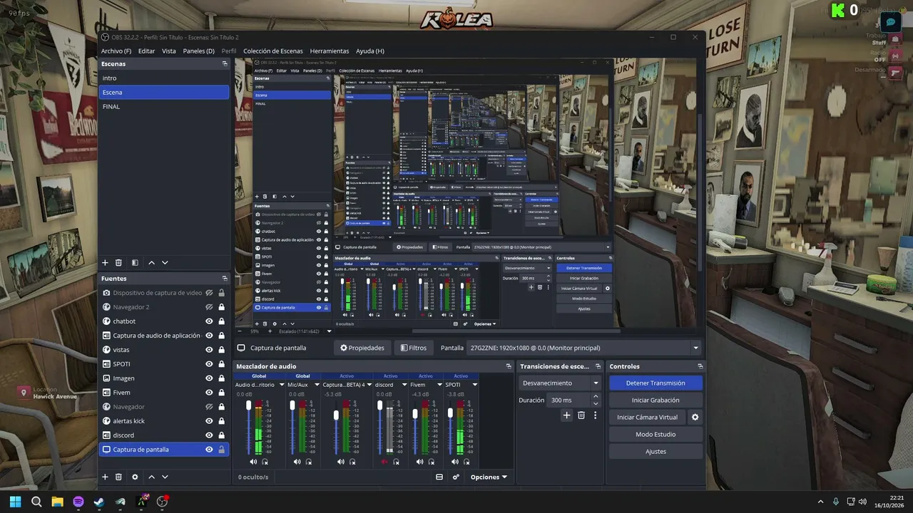
Task: Delete the transition with trash icon
Action: (x=581, y=415)
